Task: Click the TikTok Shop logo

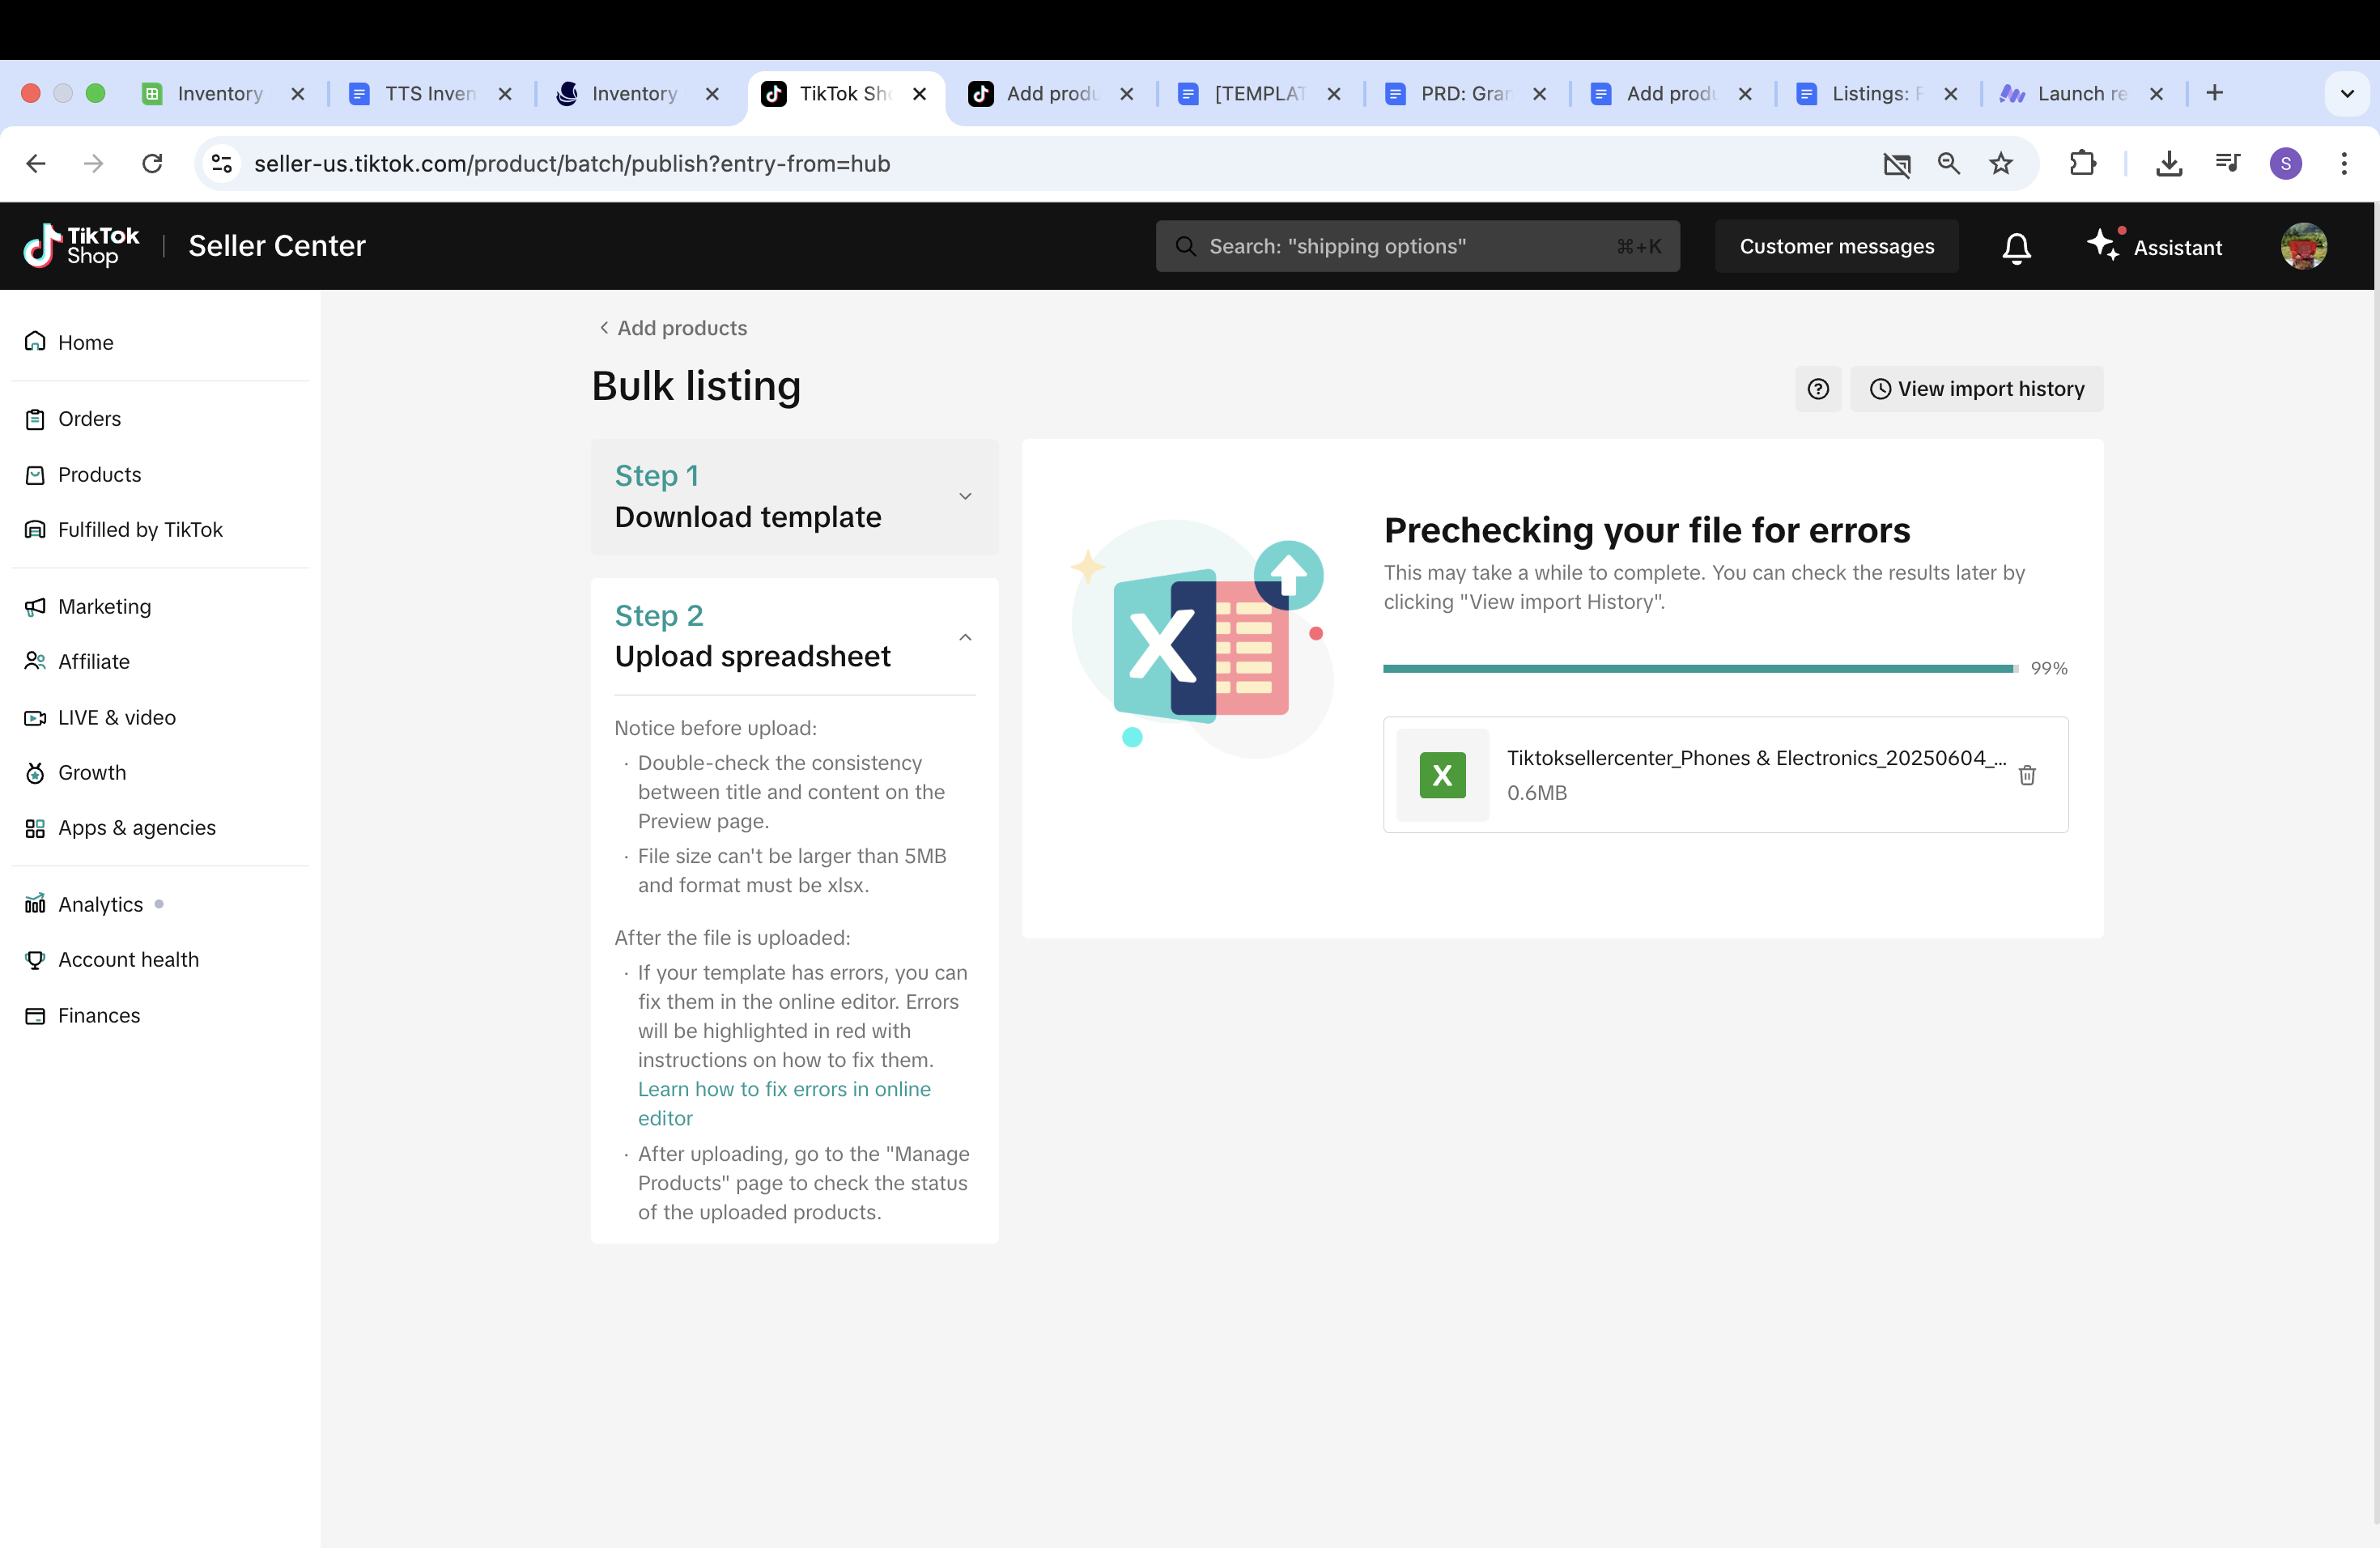Action: [x=82, y=246]
